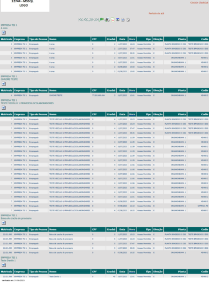Open chart icon under A ores group
Image resolution: width=209 pixels, height=283 pixels.
[x=4, y=33]
